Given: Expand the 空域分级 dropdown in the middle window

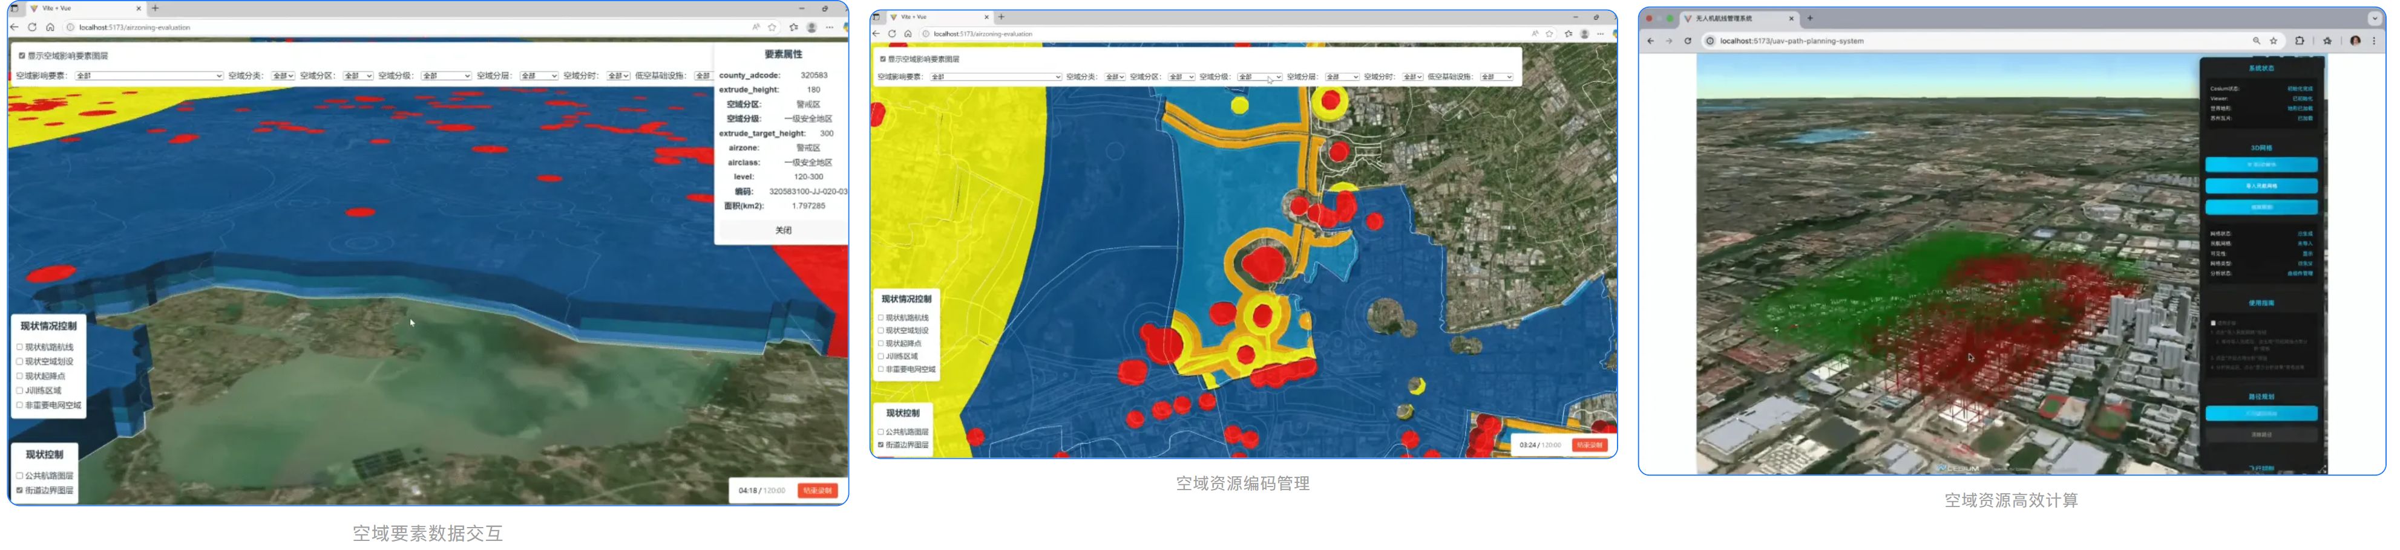Looking at the screenshot, I should pyautogui.click(x=1259, y=77).
